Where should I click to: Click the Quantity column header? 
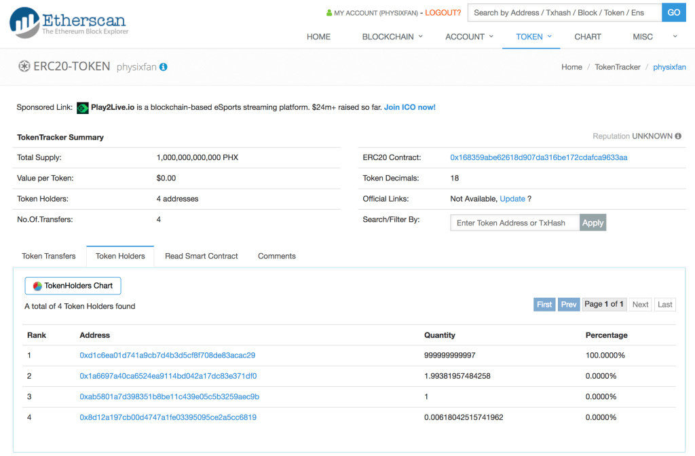tap(440, 335)
